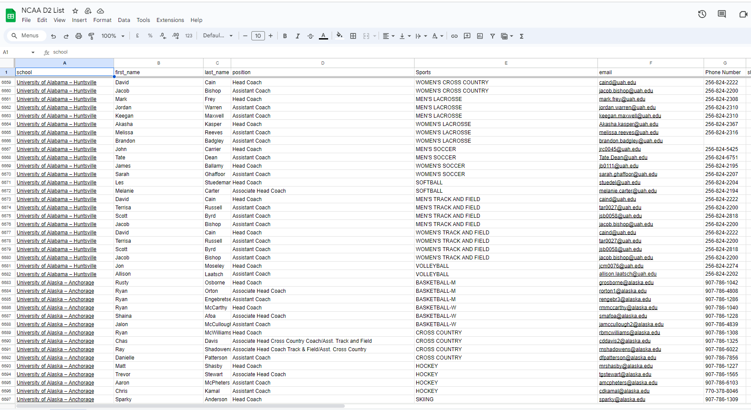The width and height of the screenshot is (751, 410).
Task: Click the move to Drive folder icon
Action: click(x=88, y=11)
